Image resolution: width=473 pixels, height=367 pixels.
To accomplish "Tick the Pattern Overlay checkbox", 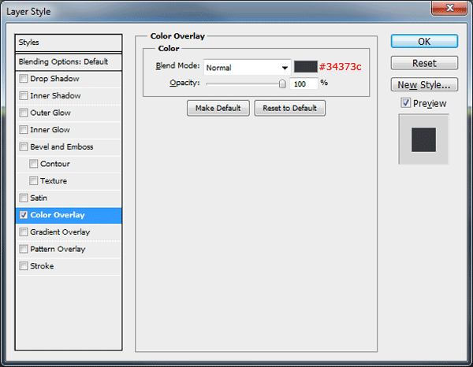I will [x=24, y=249].
